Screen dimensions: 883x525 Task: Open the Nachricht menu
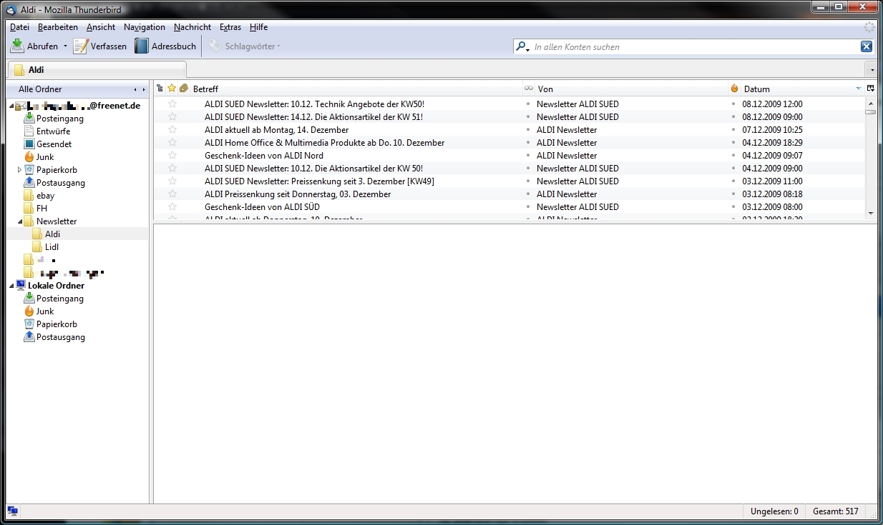point(192,27)
